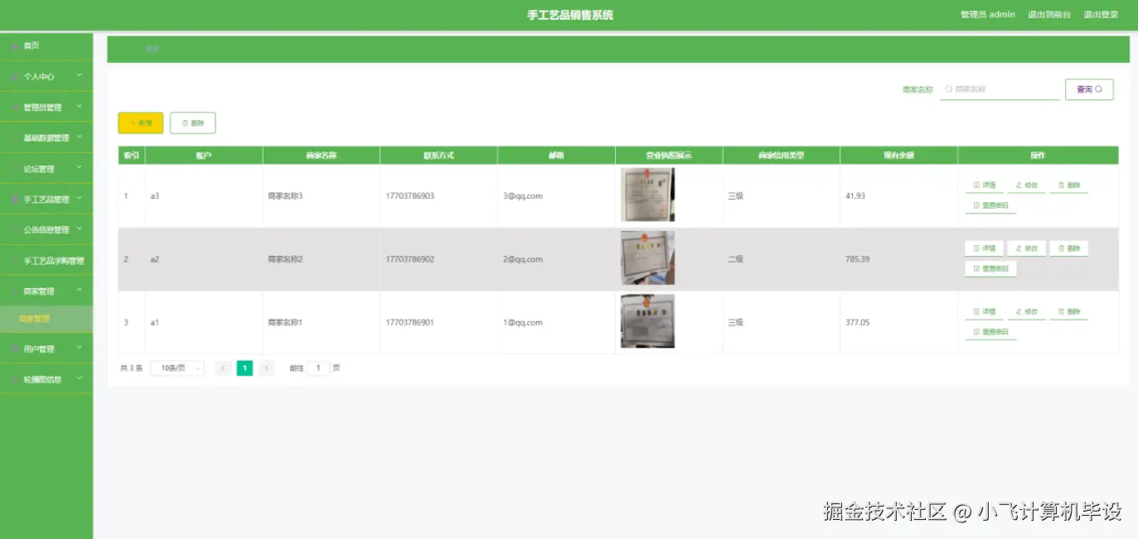The image size is (1138, 539).
Task: Expand the 手工艺品管理 sidebar menu
Action: coord(46,199)
